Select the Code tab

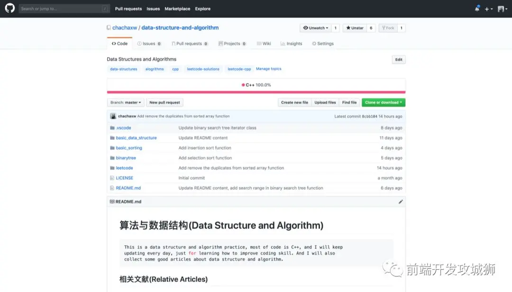click(119, 43)
